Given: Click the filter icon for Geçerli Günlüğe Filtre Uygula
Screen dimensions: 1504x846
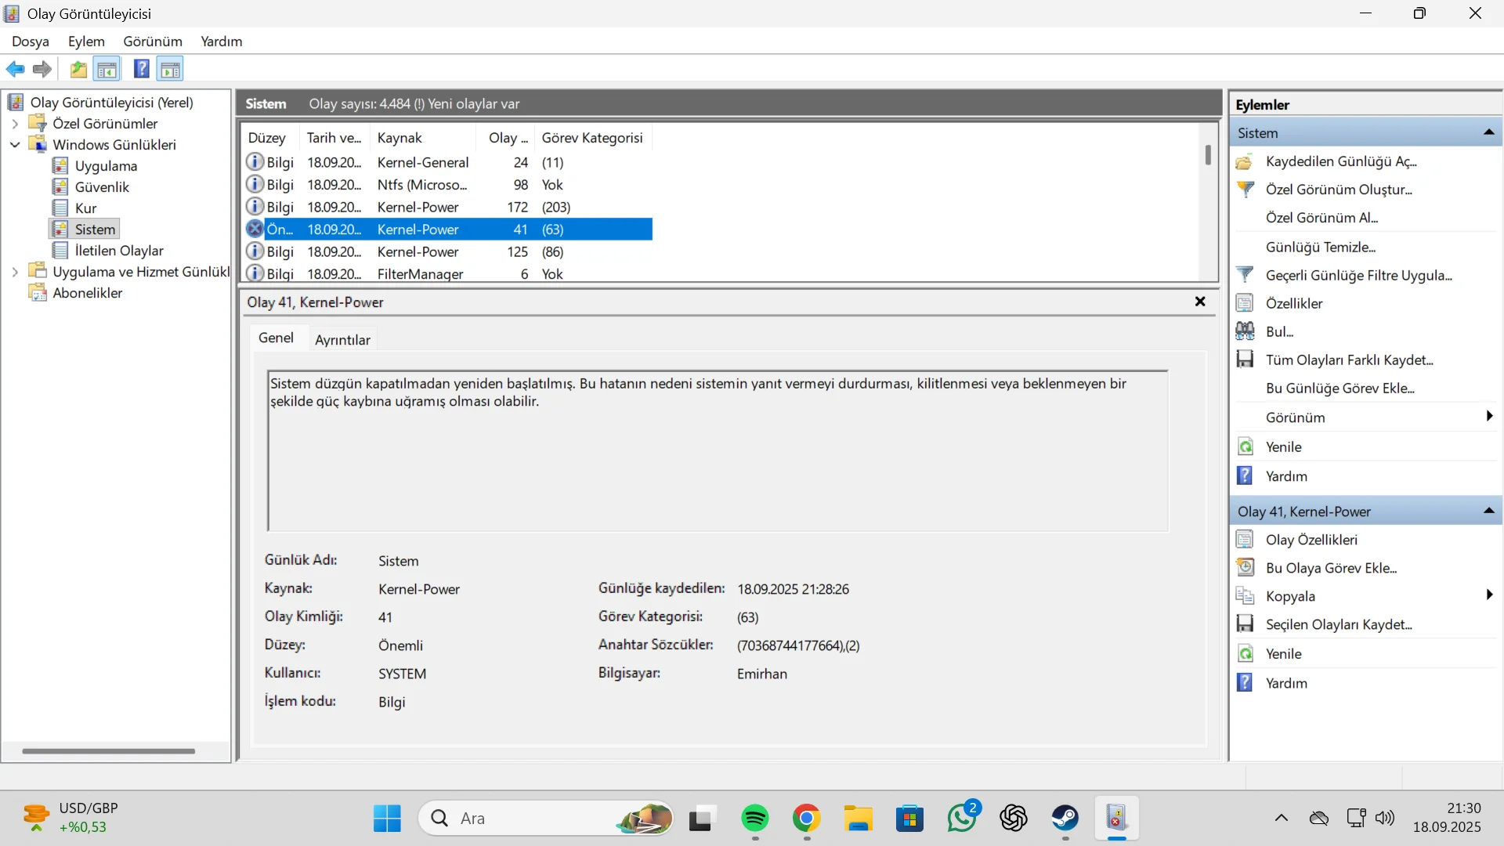Looking at the screenshot, I should [x=1245, y=275].
